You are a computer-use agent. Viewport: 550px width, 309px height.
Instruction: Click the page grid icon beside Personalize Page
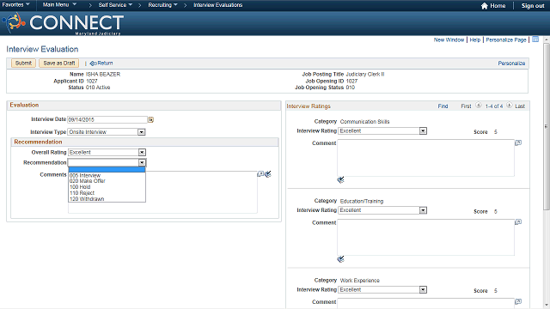(535, 39)
